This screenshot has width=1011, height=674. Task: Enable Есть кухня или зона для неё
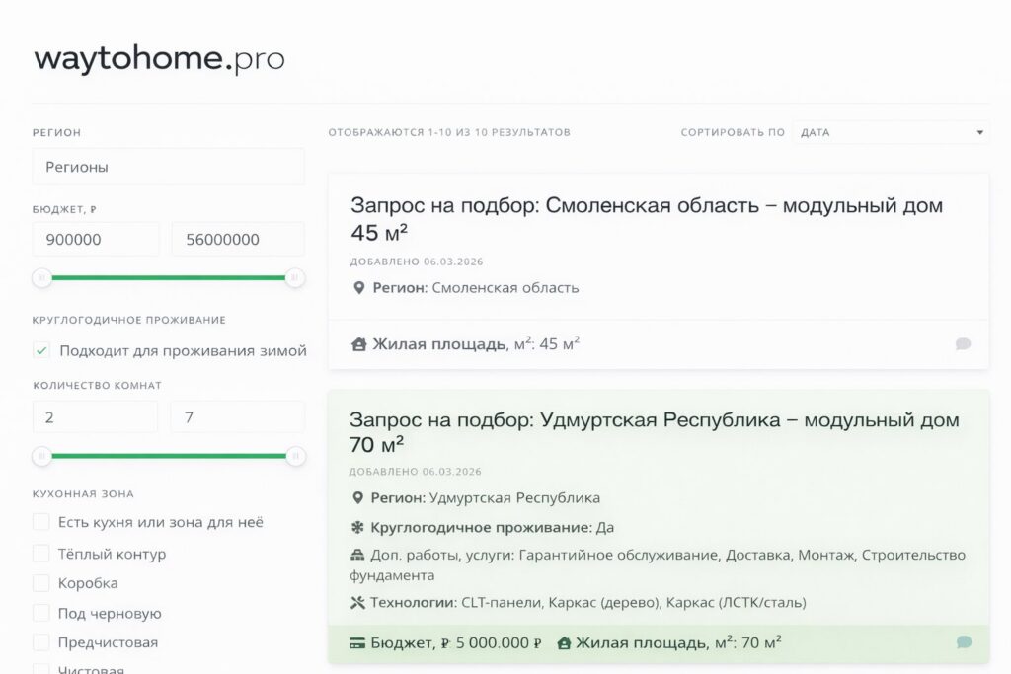coord(41,522)
